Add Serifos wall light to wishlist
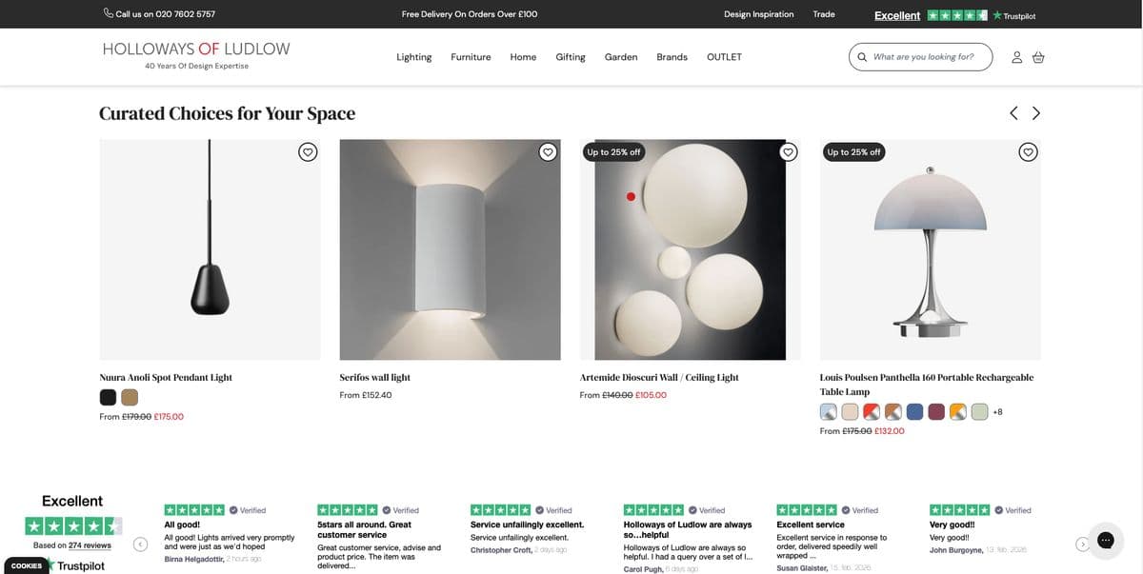Viewport: 1143px width, 574px height. [547, 152]
